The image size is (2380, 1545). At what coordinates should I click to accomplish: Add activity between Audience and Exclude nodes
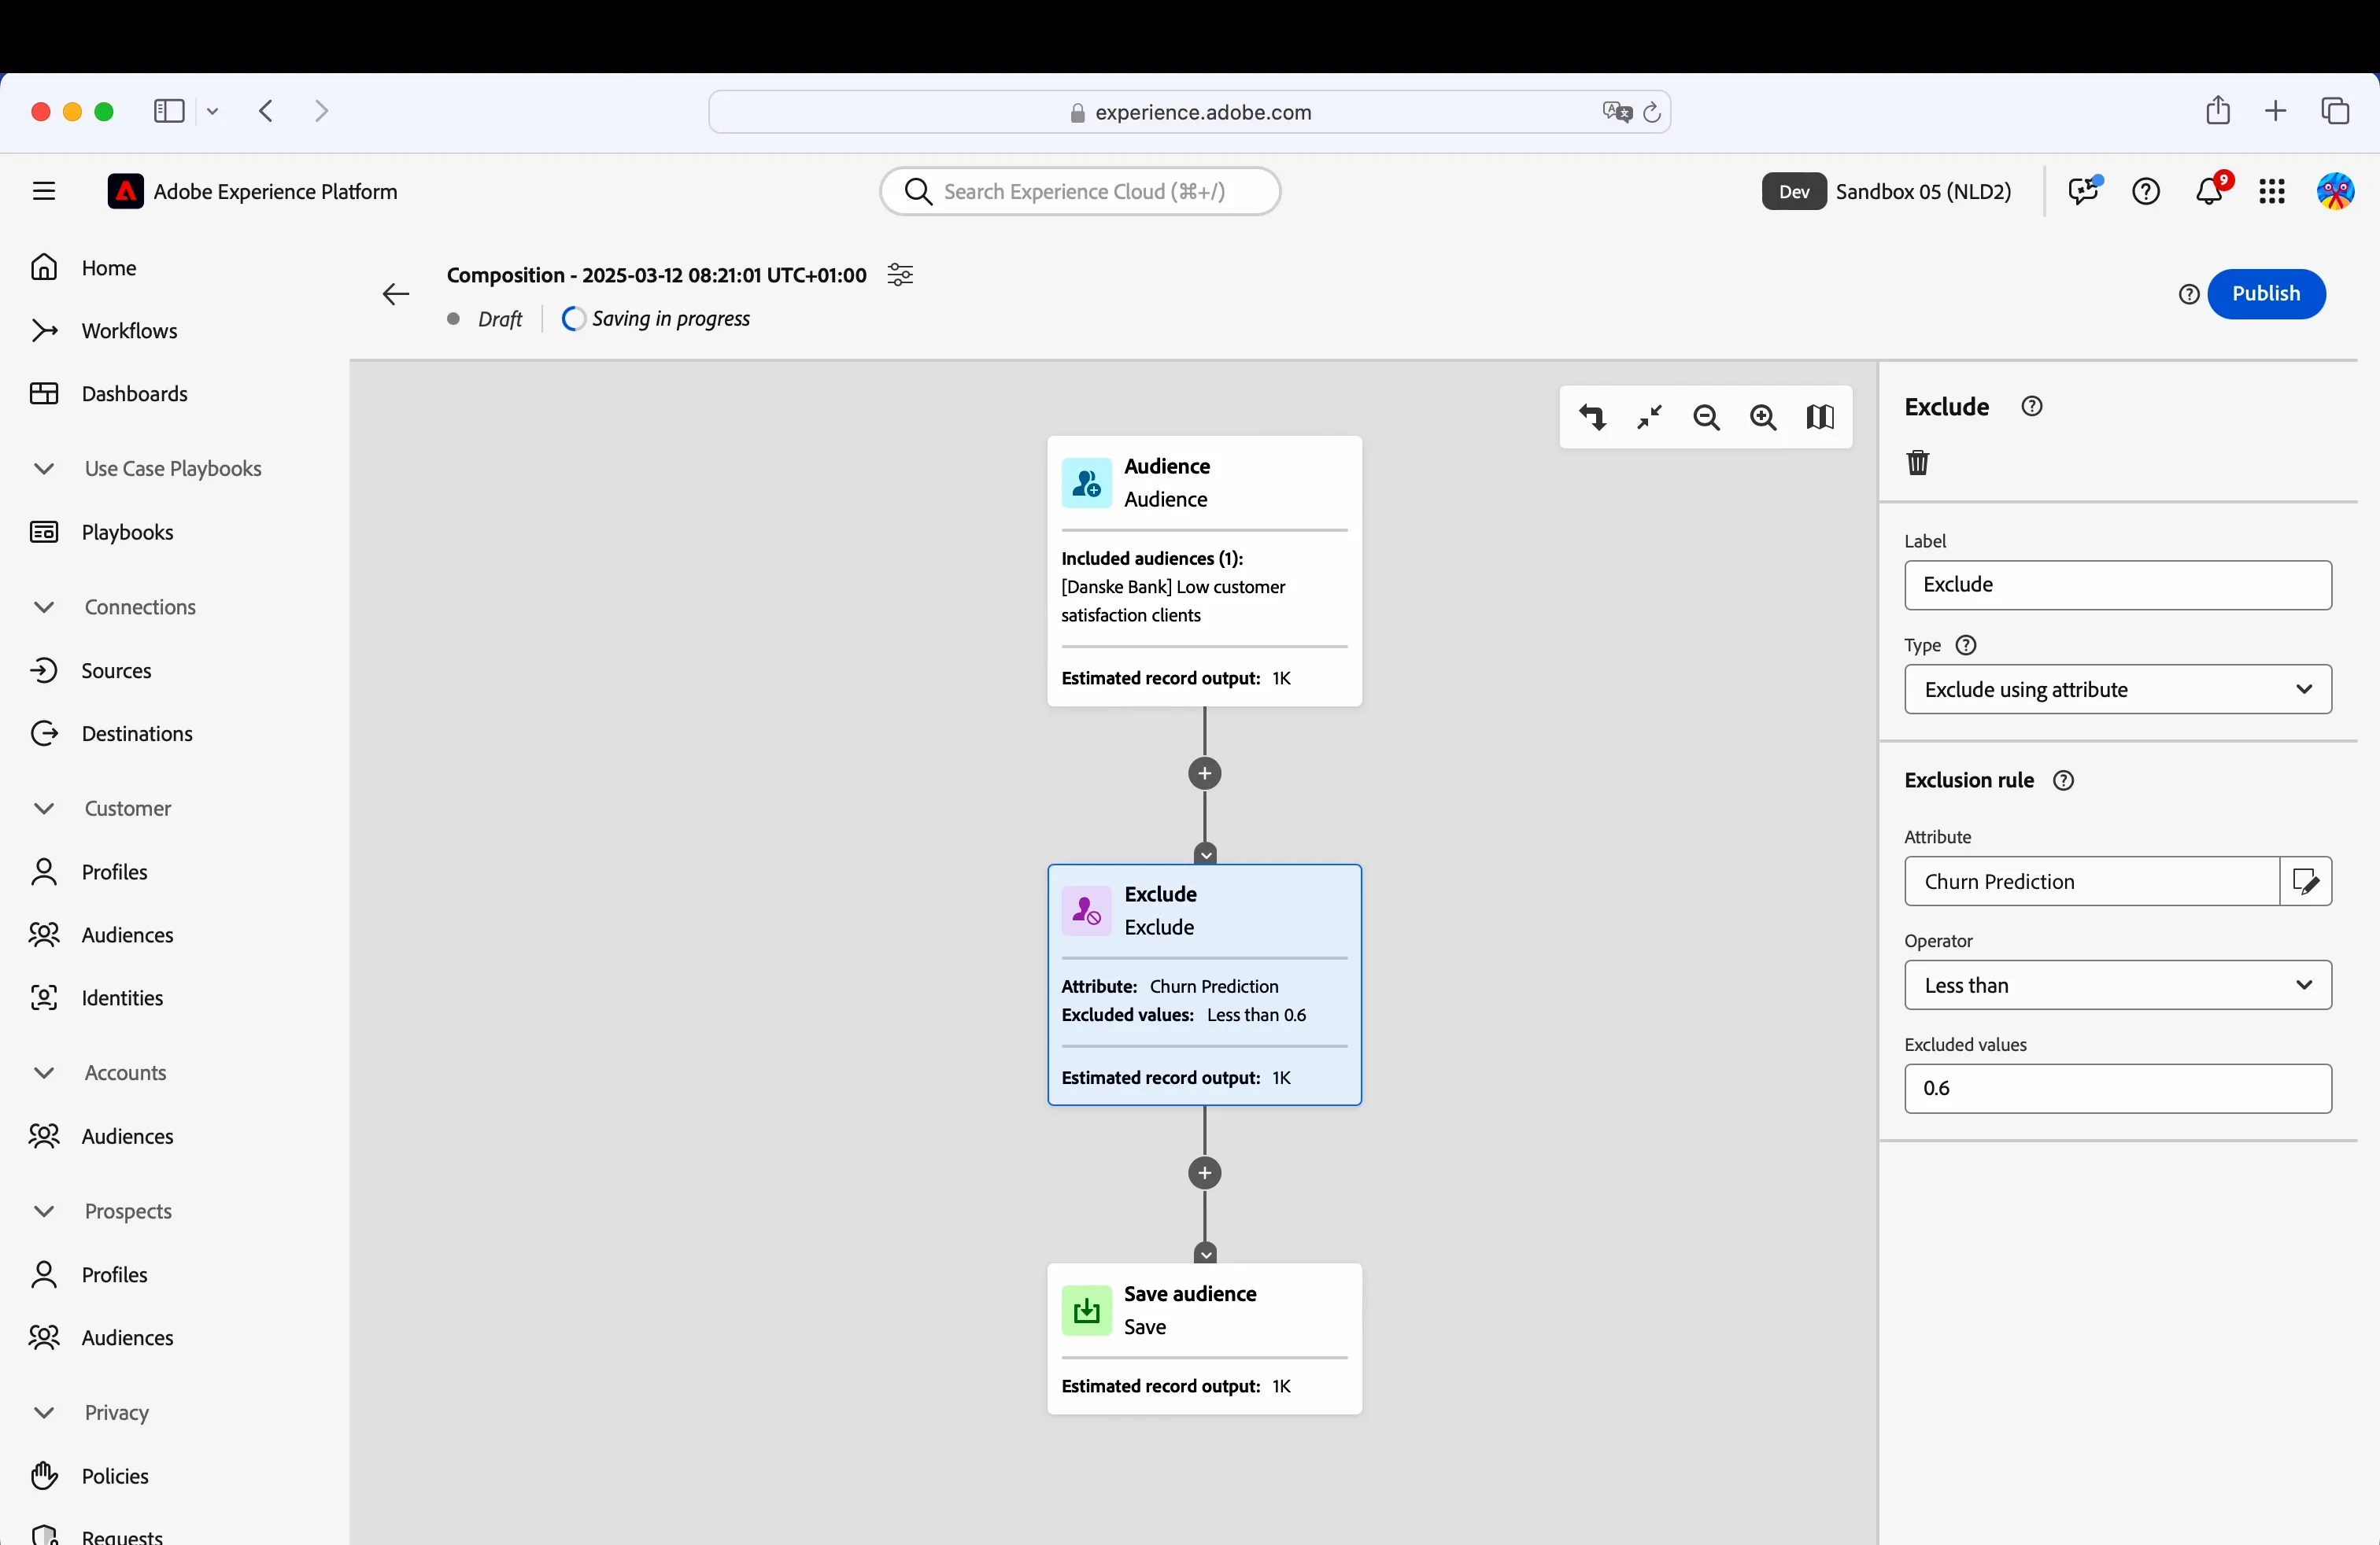point(1205,773)
